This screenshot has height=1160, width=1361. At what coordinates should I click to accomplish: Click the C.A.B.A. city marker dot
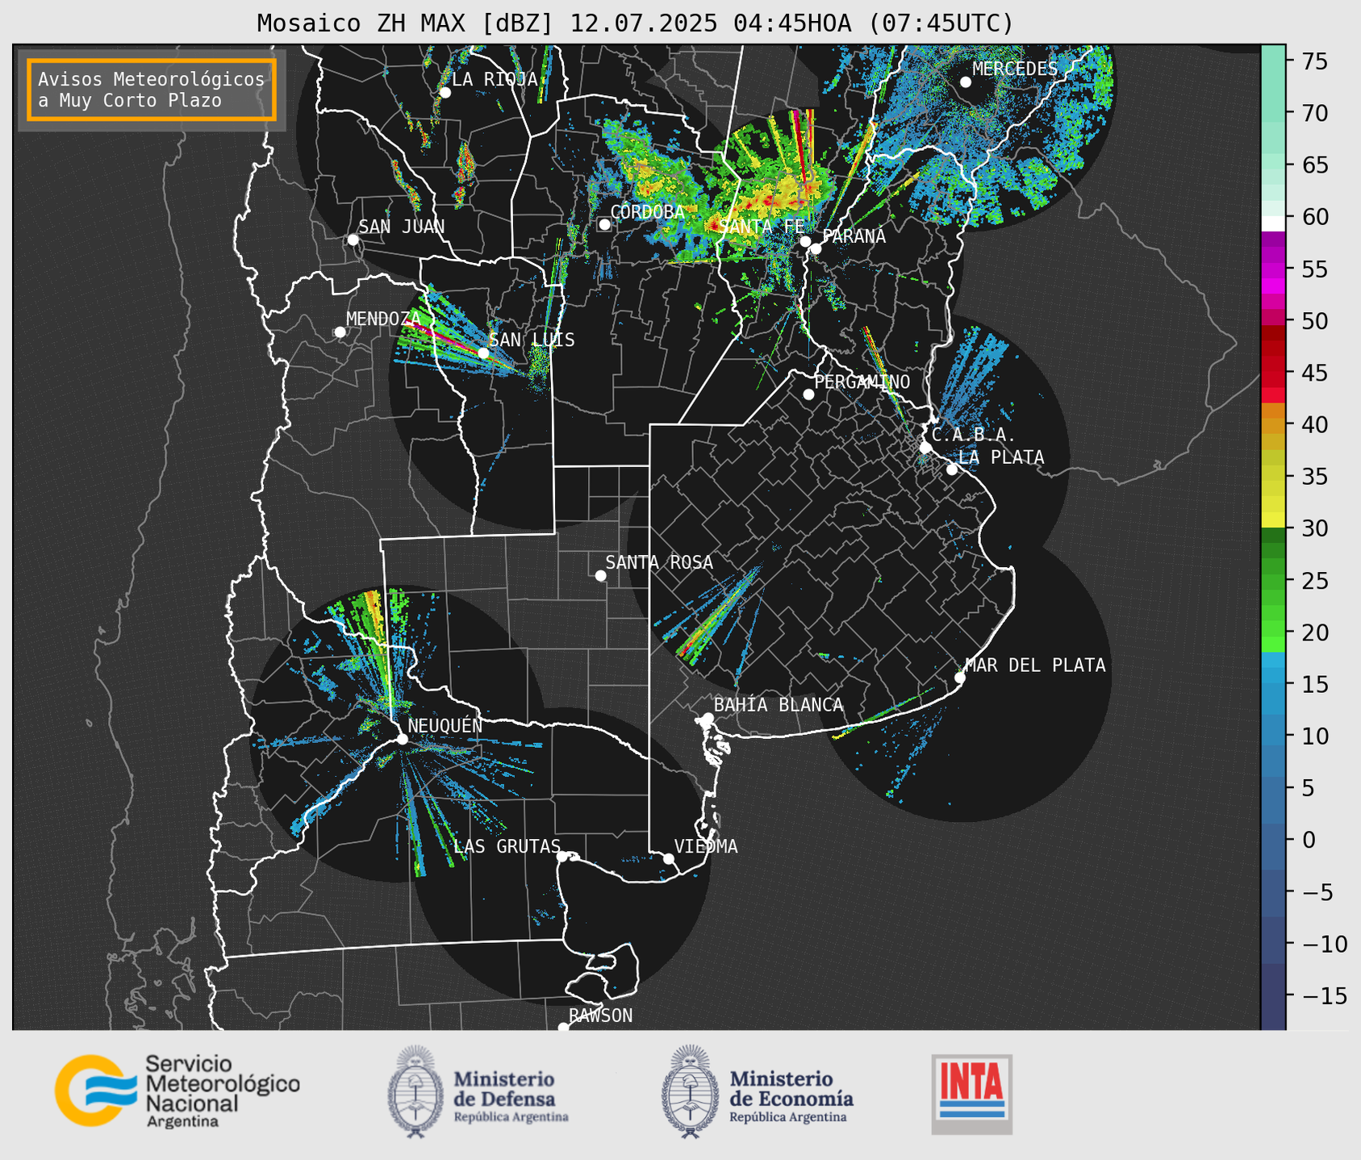tap(925, 448)
